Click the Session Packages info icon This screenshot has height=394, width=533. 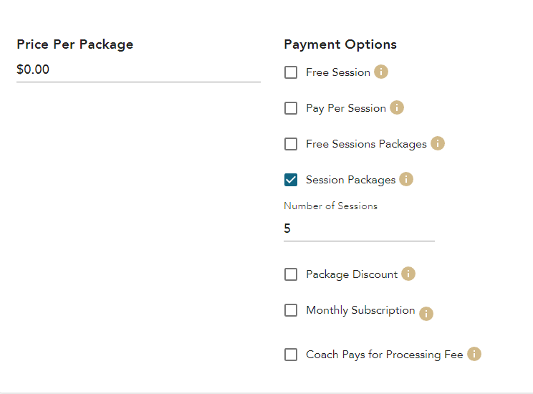[406, 179]
